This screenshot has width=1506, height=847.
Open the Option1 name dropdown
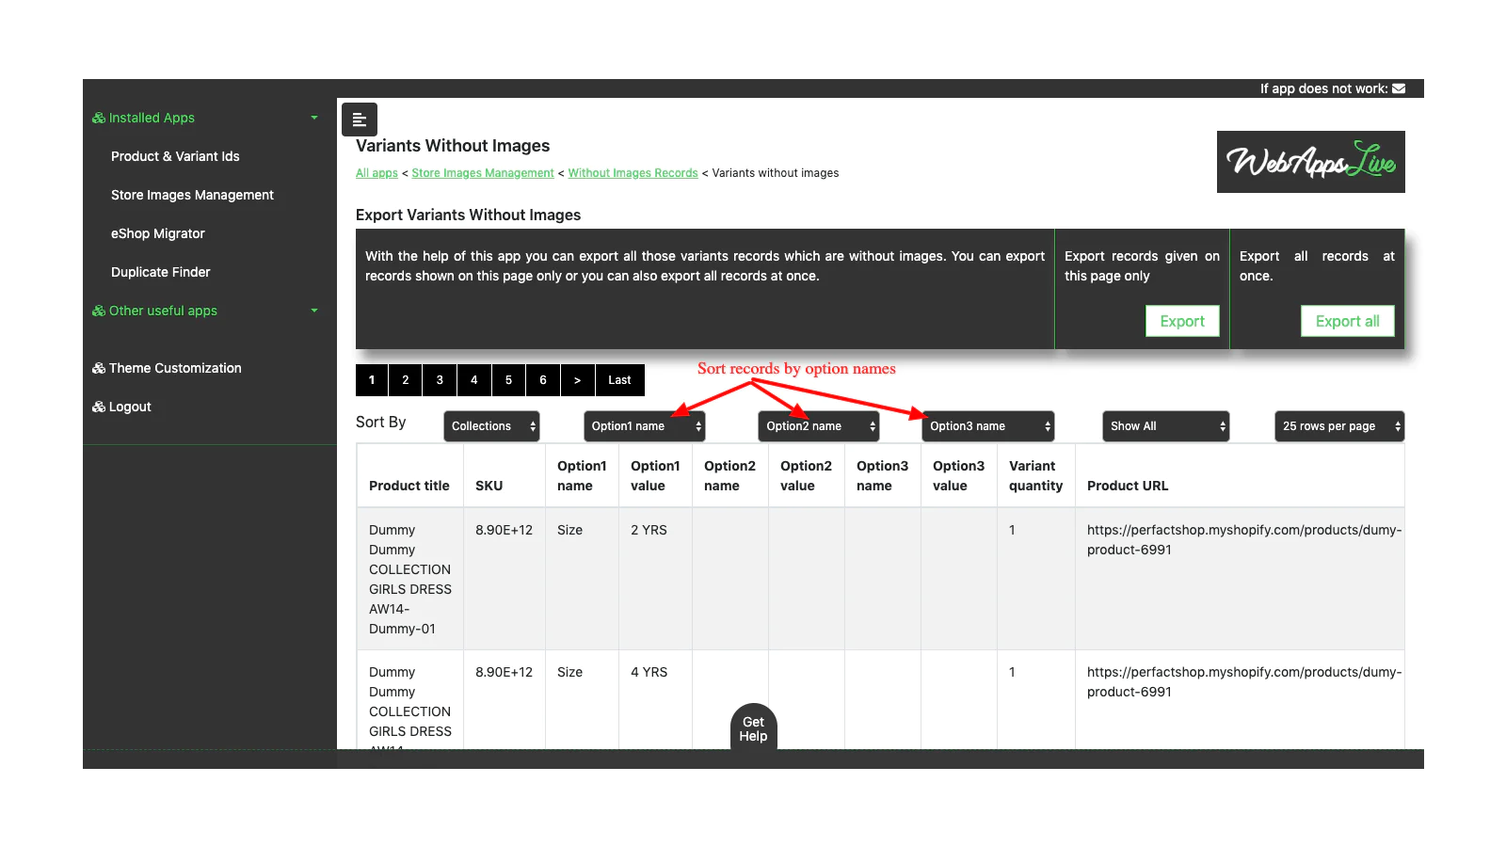coord(644,426)
